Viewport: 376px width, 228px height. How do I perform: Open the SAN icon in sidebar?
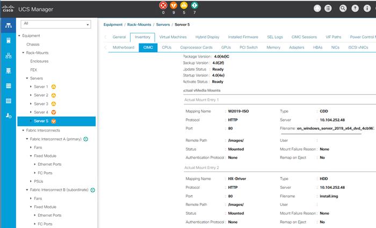(9, 71)
